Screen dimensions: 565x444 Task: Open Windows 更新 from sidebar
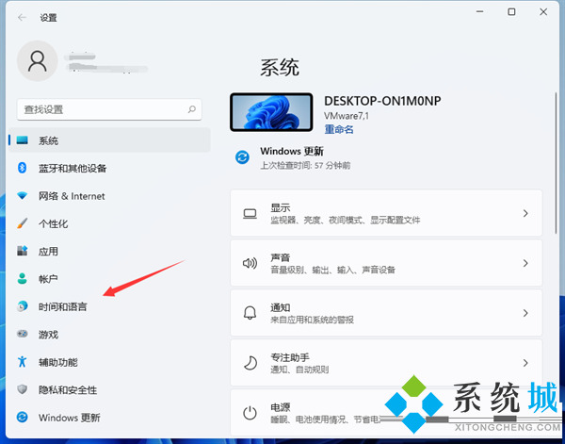pos(109,417)
